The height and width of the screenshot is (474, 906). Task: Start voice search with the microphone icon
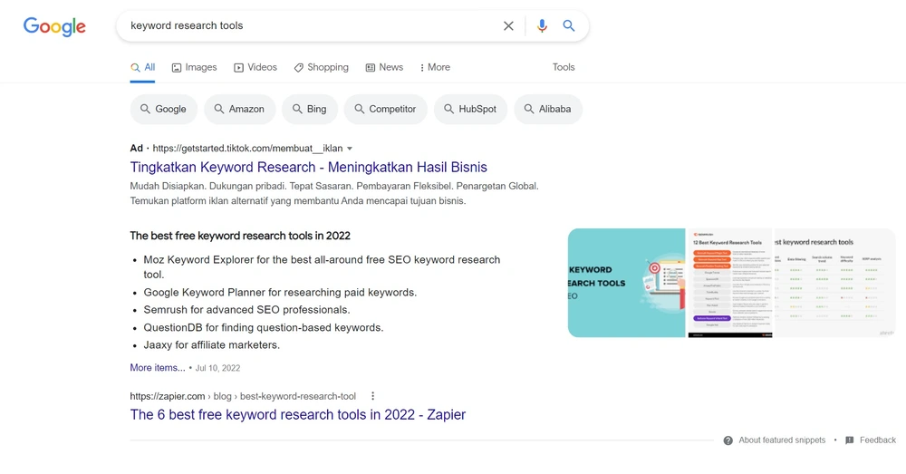(x=542, y=26)
